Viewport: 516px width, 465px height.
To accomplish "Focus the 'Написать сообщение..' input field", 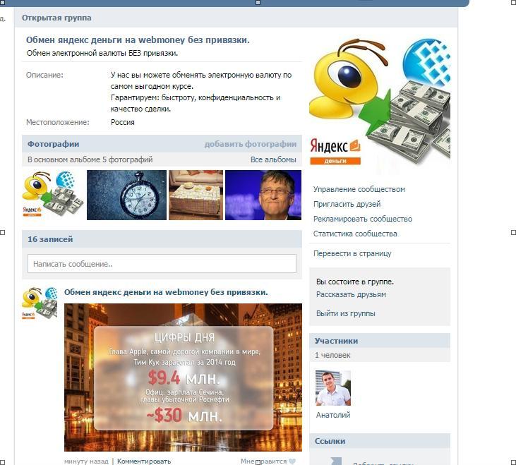I will [x=162, y=264].
